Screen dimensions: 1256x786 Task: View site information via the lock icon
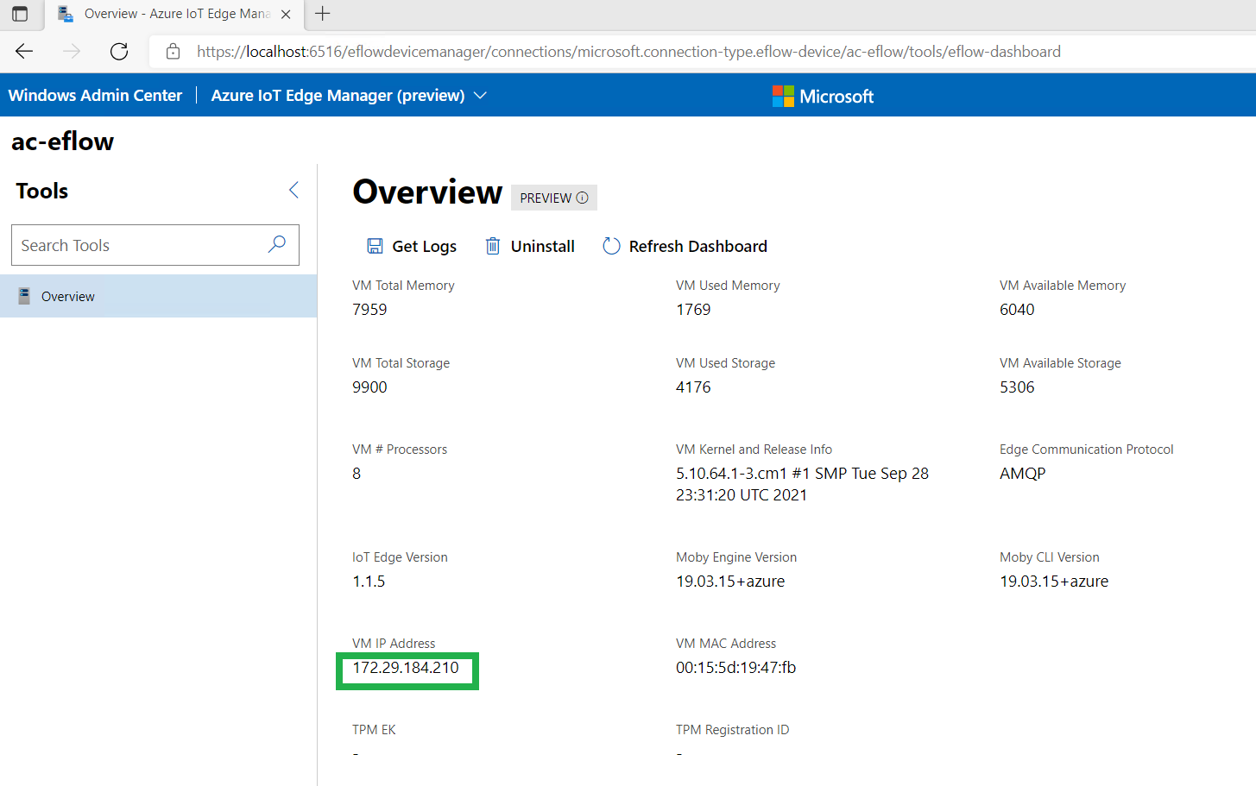click(x=173, y=52)
